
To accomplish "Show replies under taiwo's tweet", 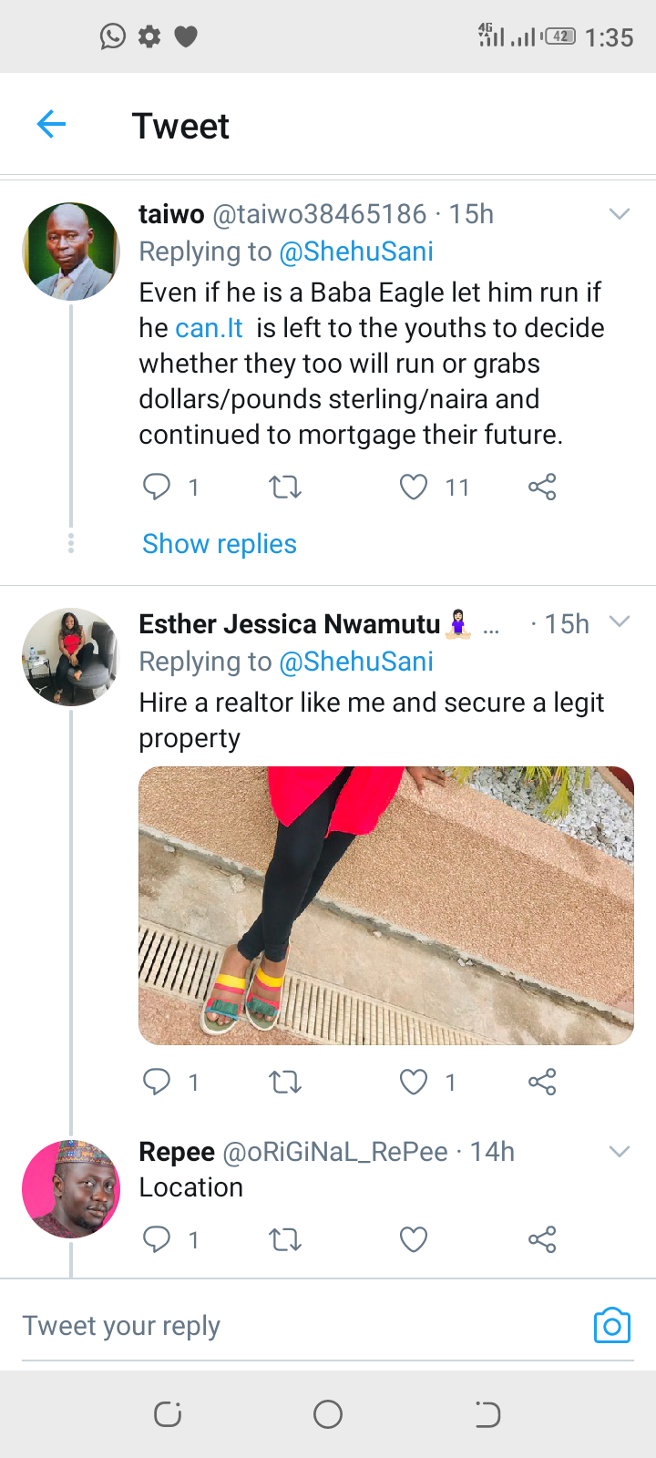I will (x=220, y=544).
